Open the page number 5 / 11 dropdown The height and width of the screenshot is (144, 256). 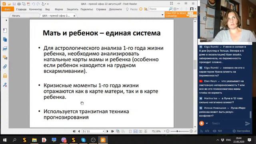point(103,131)
